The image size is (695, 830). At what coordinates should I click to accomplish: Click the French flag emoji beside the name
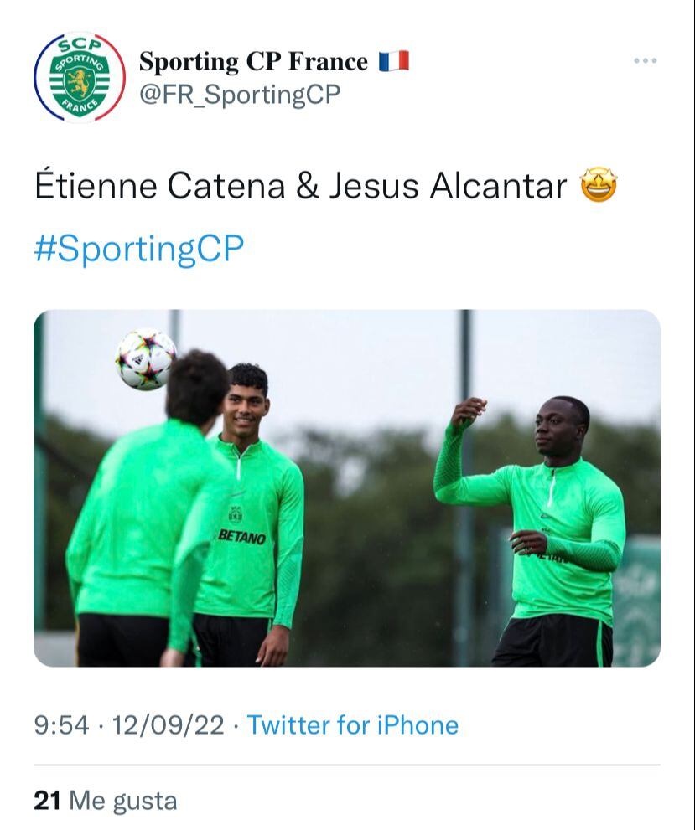[393, 61]
